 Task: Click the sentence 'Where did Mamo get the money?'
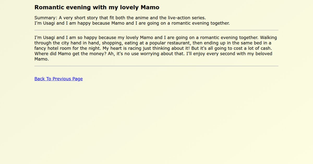(67, 54)
